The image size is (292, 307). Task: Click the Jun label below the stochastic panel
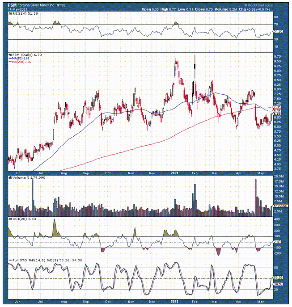point(17,302)
